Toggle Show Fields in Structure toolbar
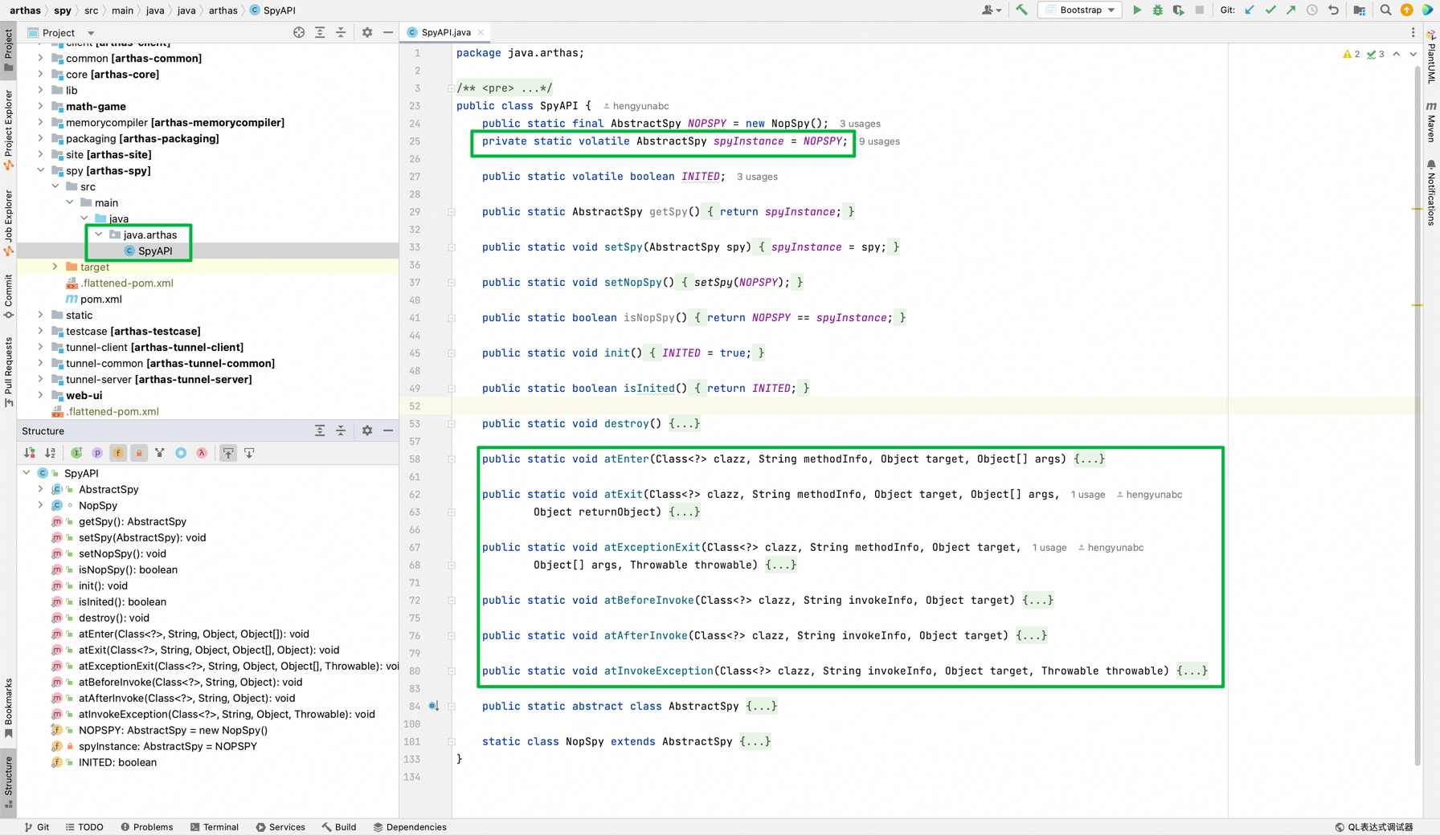Viewport: 1440px width, 836px height. [118, 453]
